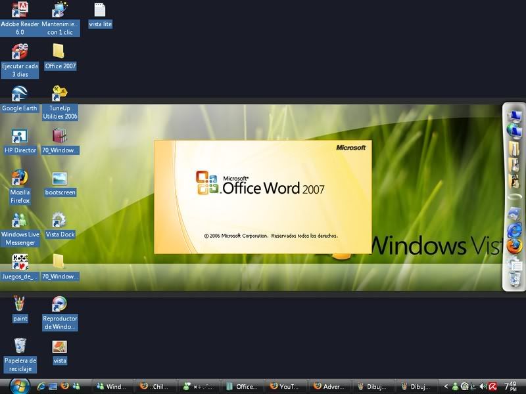
Task: Click the Windows Start orb
Action: [20, 386]
